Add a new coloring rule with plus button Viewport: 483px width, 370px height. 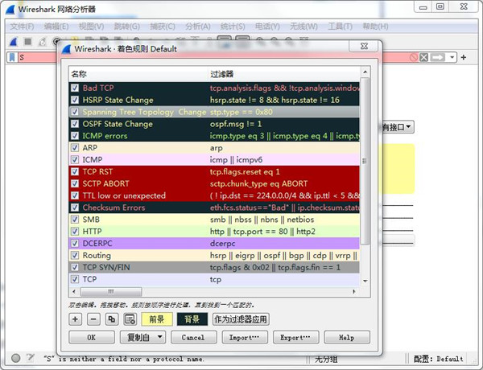click(75, 319)
